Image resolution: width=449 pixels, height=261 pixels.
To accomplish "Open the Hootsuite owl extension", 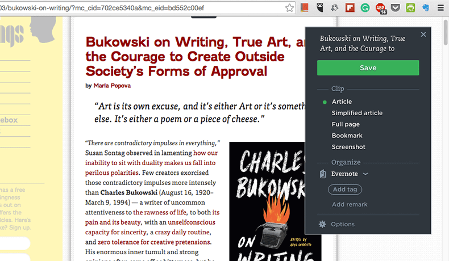I will [320, 8].
